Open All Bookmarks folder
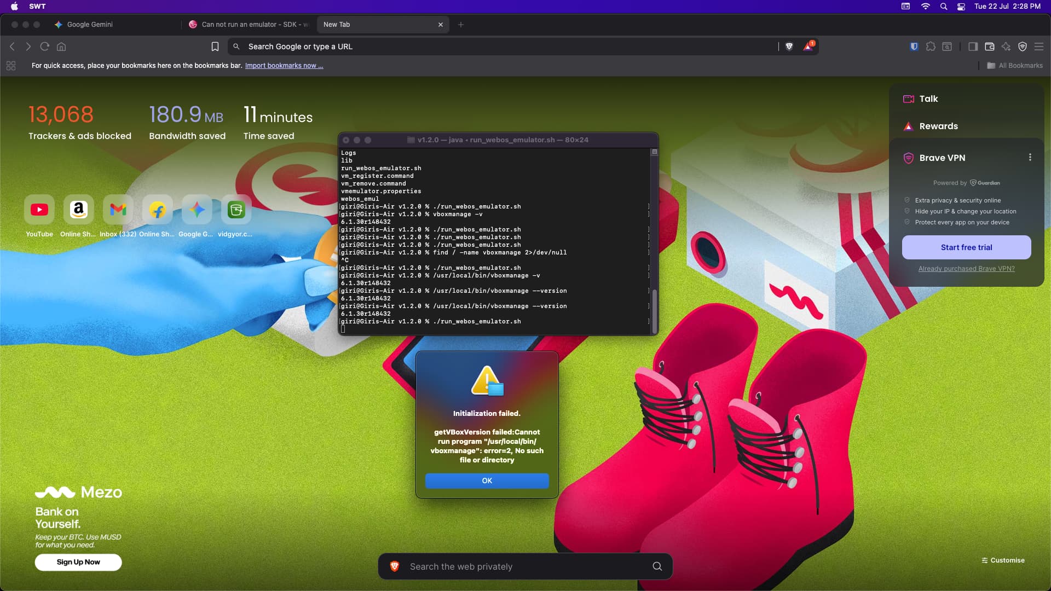This screenshot has height=591, width=1051. 1015,66
